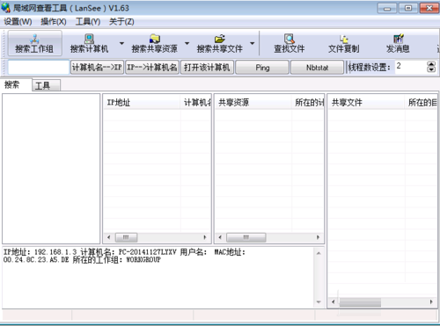This screenshot has width=440, height=326.
Task: Click the Ping button
Action: 262,68
